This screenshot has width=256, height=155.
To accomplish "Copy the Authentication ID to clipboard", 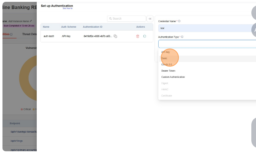I will click(x=115, y=36).
